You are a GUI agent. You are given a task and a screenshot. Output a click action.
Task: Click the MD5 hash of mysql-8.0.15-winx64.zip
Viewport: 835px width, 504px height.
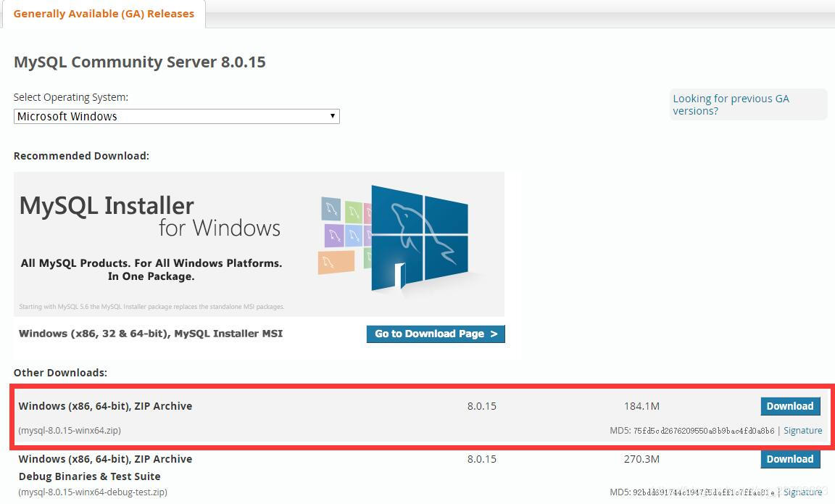pos(704,431)
